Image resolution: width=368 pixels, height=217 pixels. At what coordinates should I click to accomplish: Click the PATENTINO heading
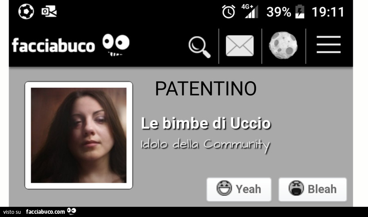point(206,89)
